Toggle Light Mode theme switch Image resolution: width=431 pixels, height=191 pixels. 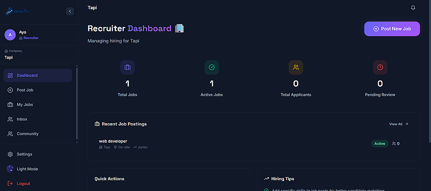click(10, 169)
